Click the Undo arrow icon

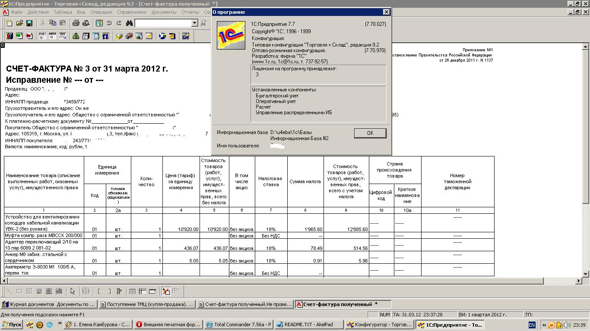[109, 23]
